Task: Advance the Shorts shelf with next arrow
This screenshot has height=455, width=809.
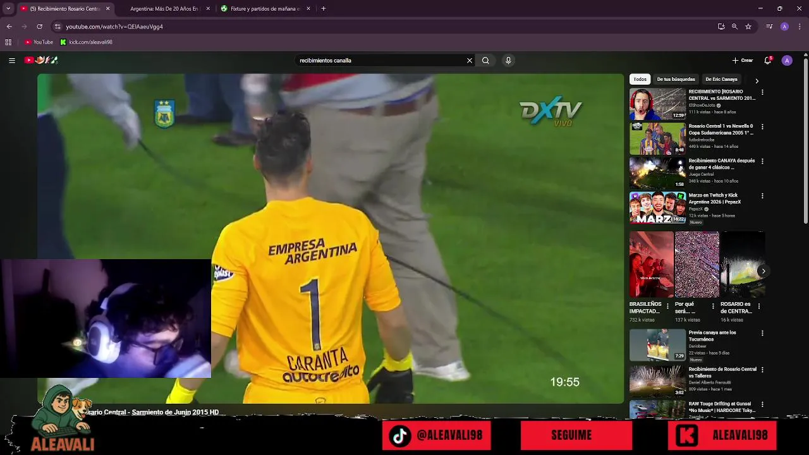Action: point(763,271)
